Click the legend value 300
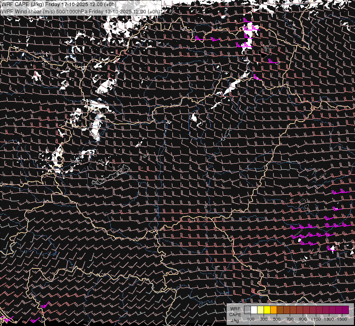Screen dimensions: 355x326 (264, 319)
